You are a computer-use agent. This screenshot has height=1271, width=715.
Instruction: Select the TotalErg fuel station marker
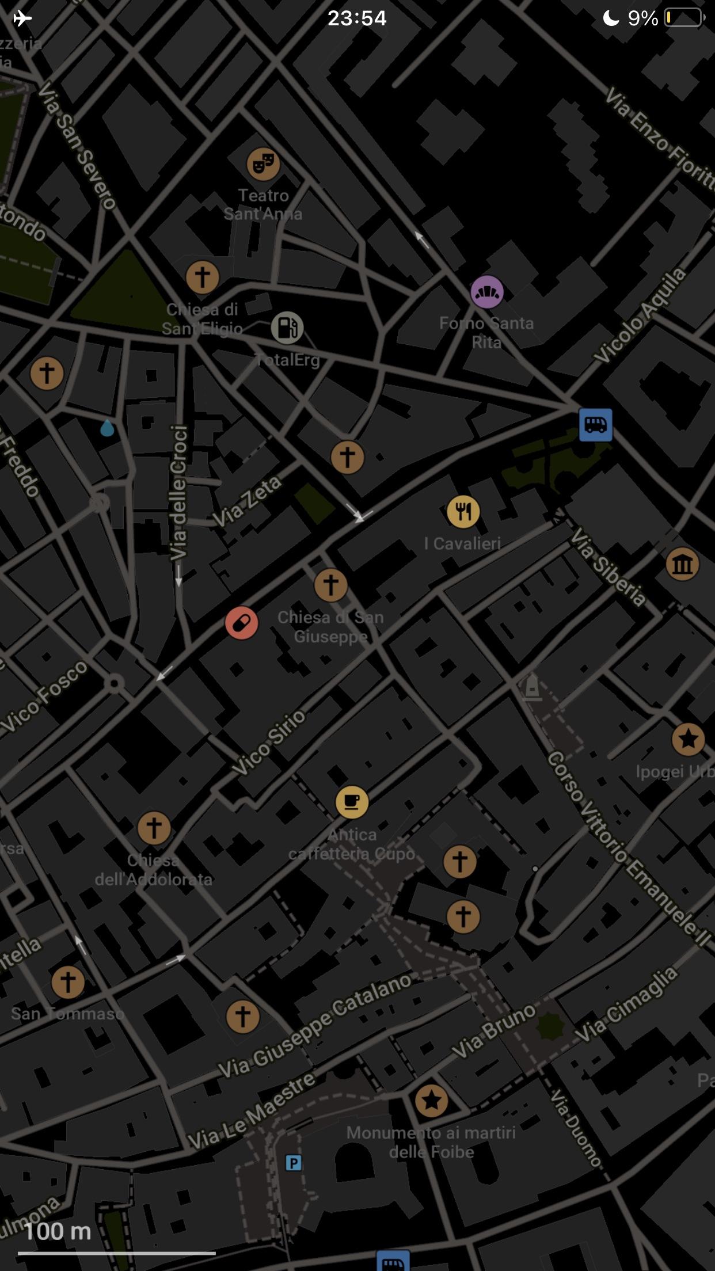click(x=287, y=328)
